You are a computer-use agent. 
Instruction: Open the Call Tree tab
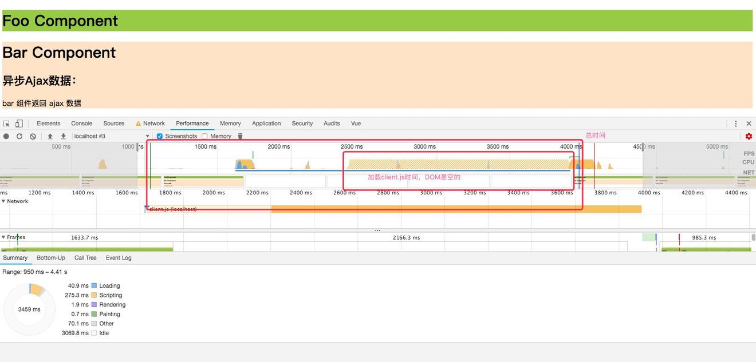coord(85,258)
